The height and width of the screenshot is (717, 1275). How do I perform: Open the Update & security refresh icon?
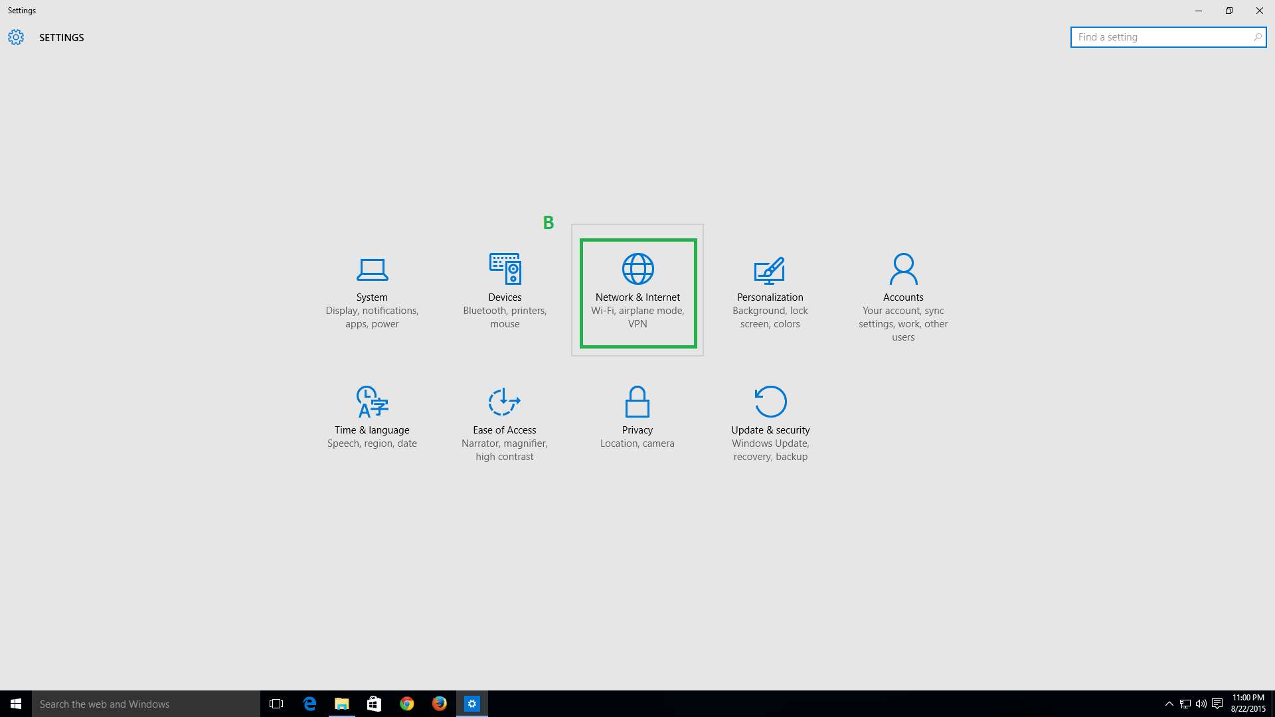pyautogui.click(x=770, y=401)
